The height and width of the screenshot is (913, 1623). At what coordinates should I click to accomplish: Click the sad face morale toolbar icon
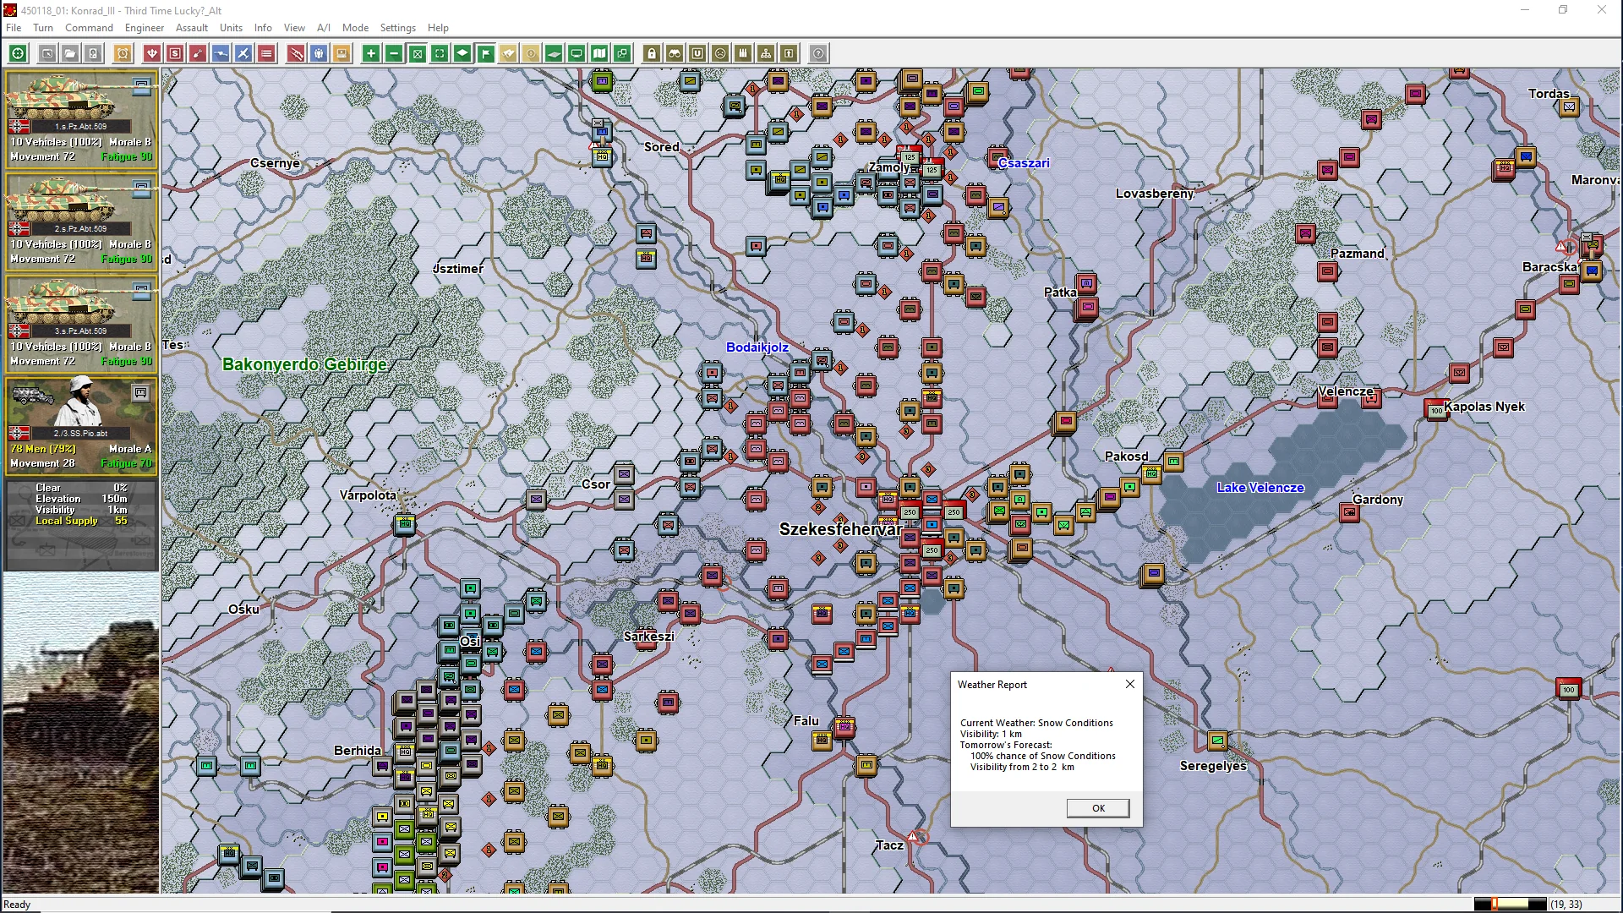point(720,54)
